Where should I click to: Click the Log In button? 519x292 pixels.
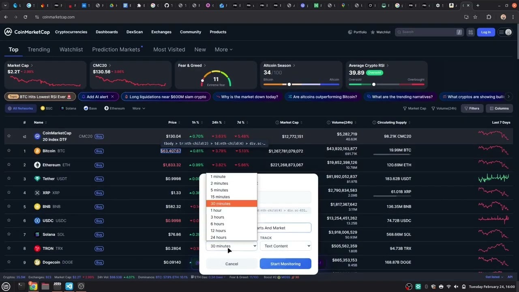(486, 32)
